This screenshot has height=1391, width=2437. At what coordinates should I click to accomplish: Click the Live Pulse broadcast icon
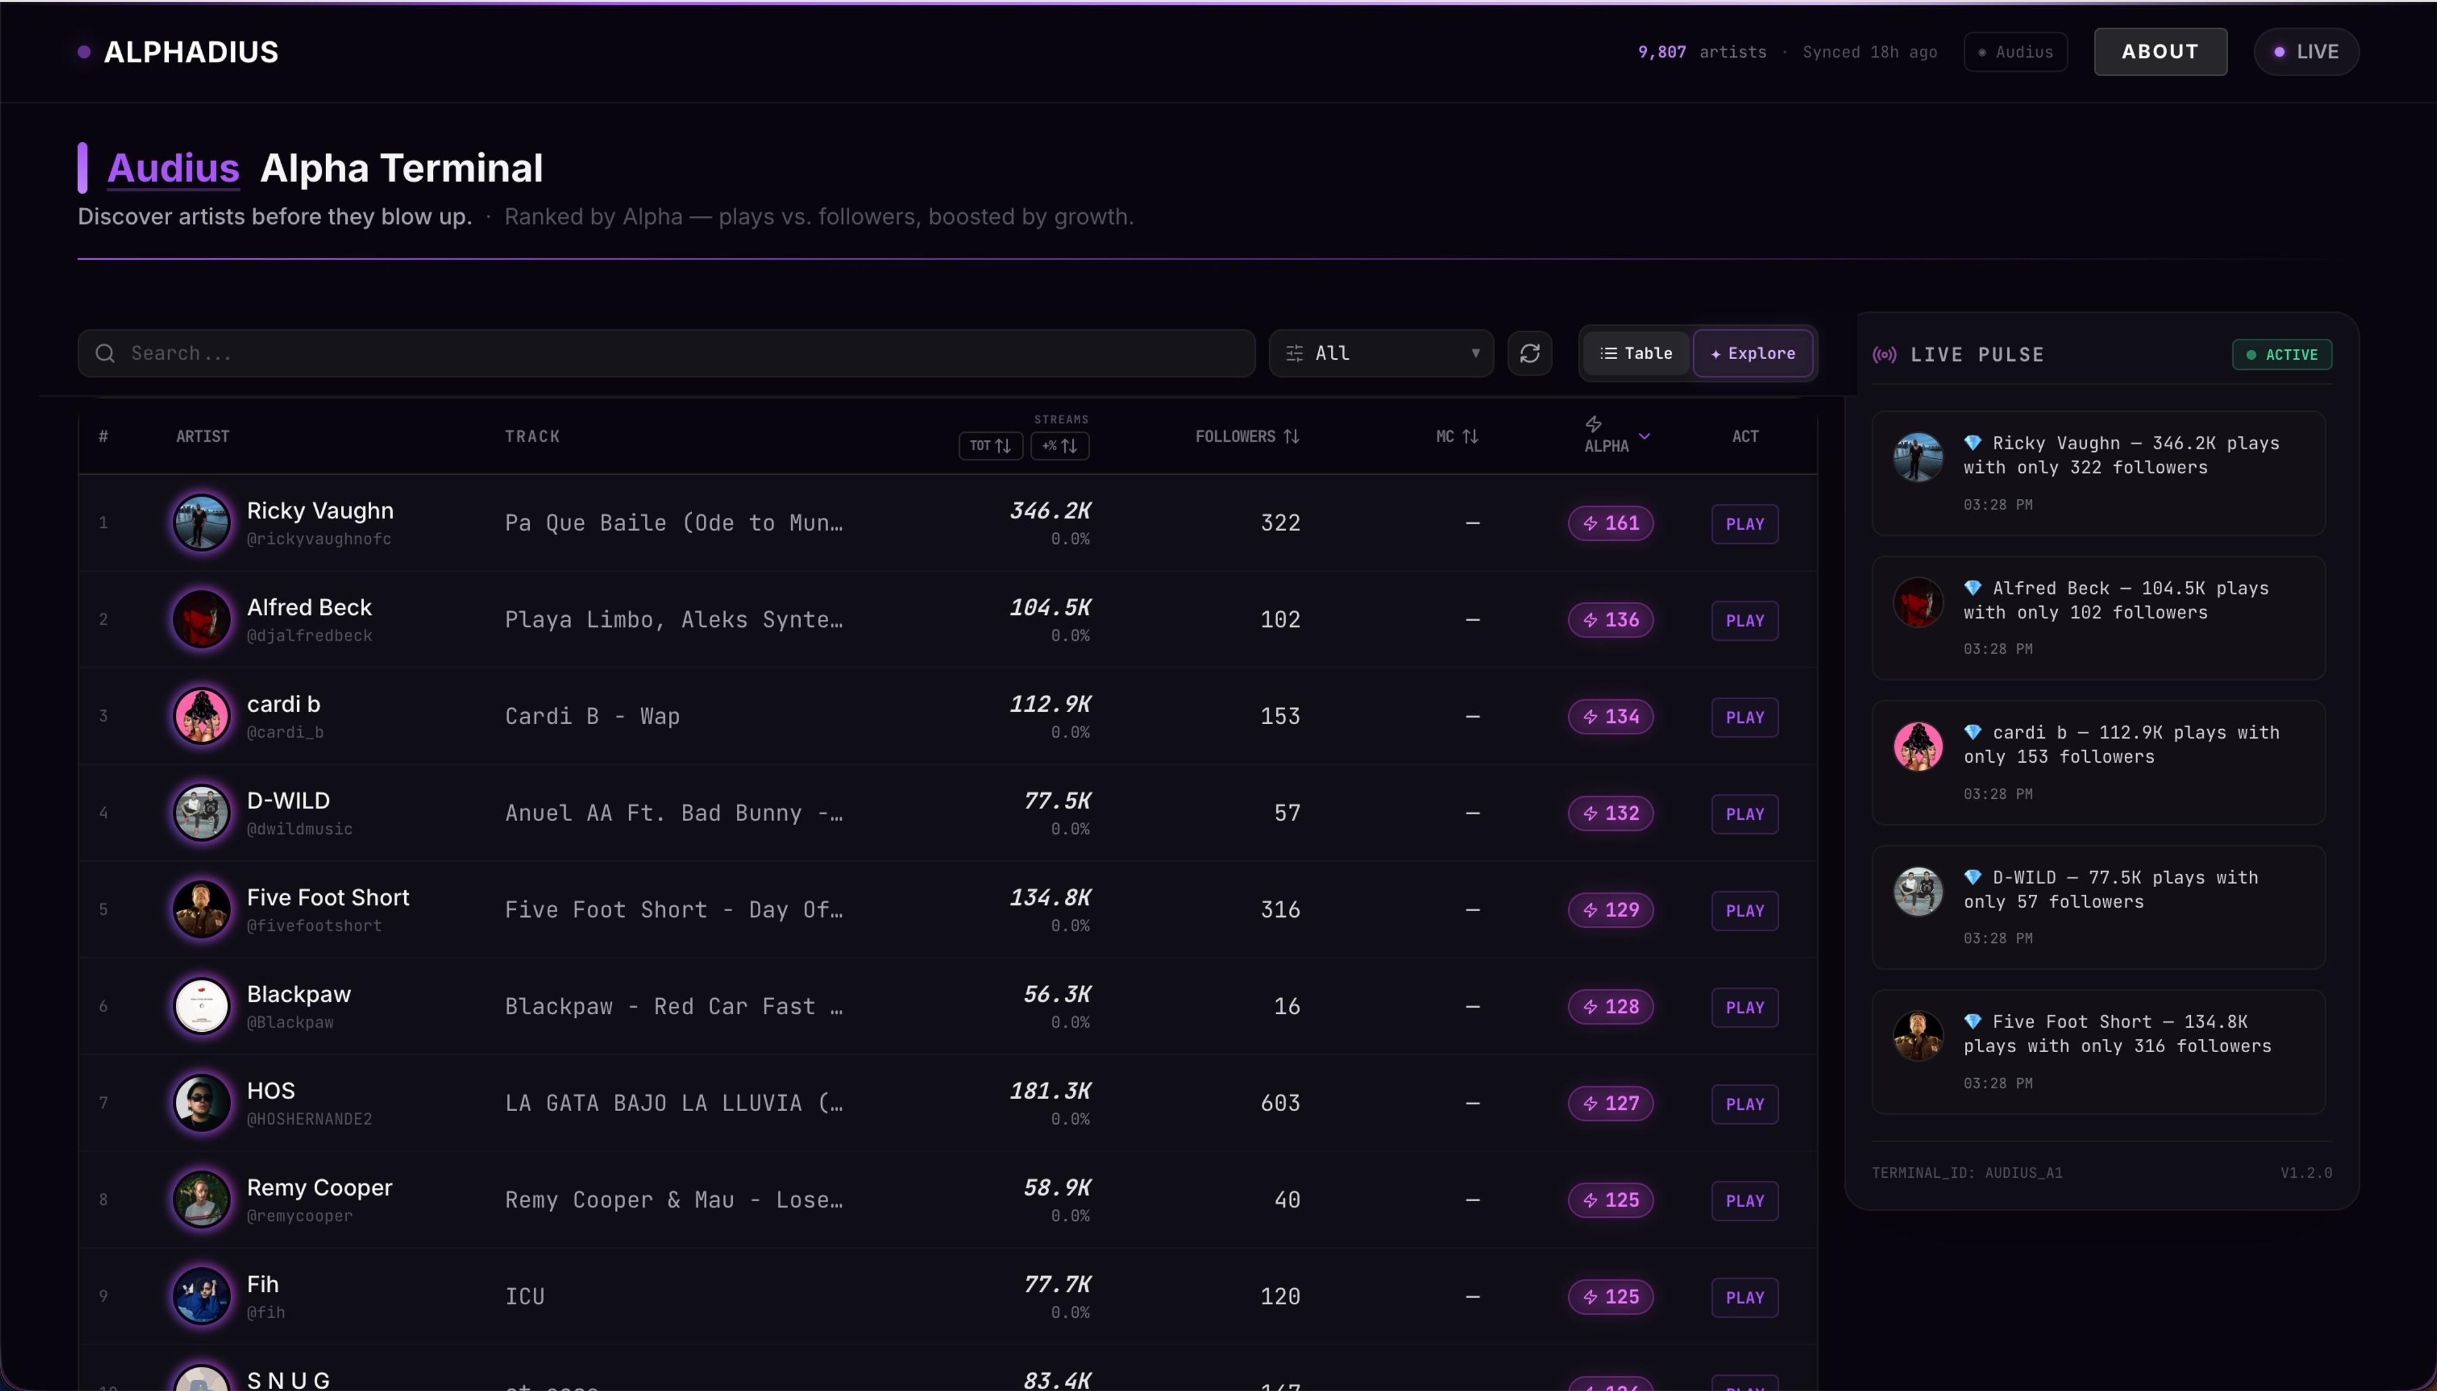(x=1884, y=355)
